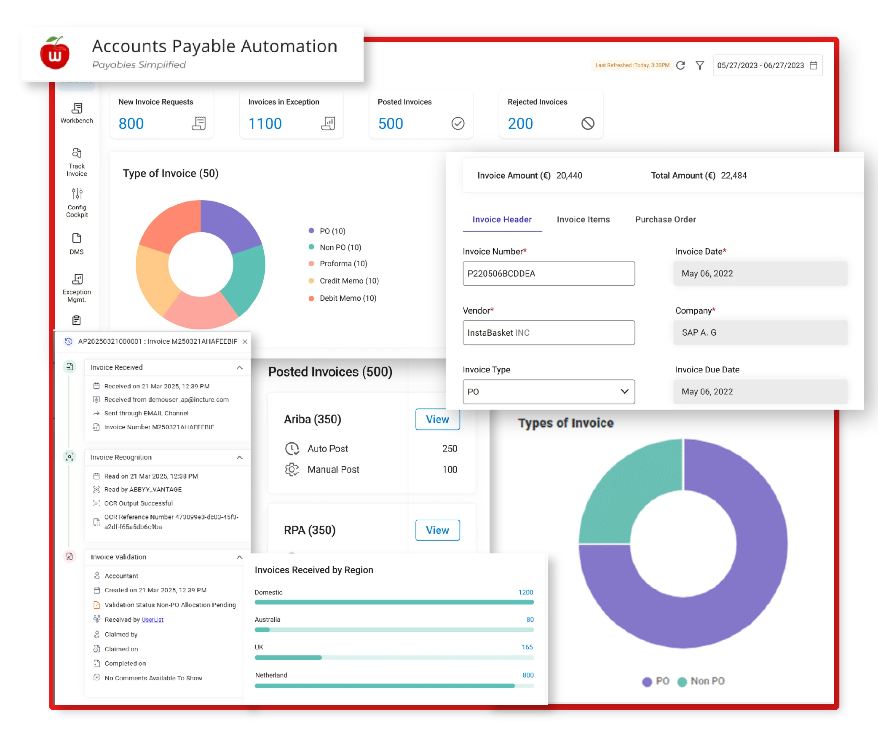Close the AP20250321000001 invoice panel
The width and height of the screenshot is (878, 746).
tap(245, 342)
